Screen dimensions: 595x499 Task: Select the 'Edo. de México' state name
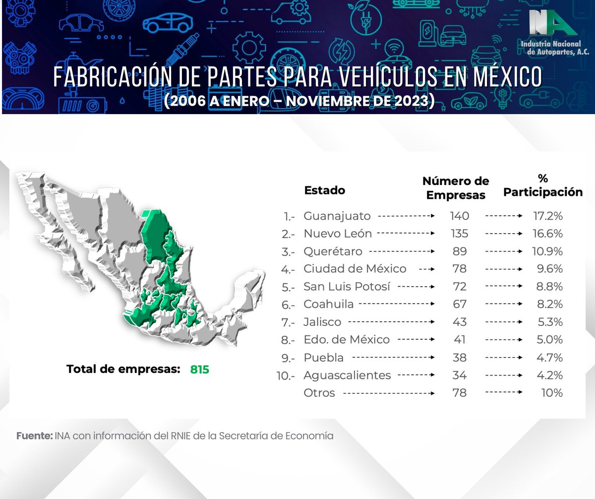[x=347, y=340]
